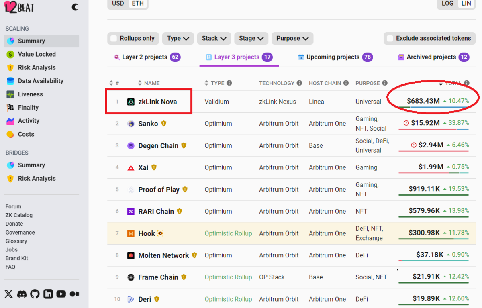This screenshot has height=308, width=482.
Task: Open the YouTube social icon
Action: pos(61,294)
